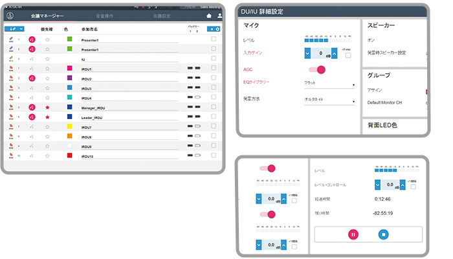The height and width of the screenshot is (259, 453).
Task: Pick pink color swatch for IRDU1
Action: point(70,68)
